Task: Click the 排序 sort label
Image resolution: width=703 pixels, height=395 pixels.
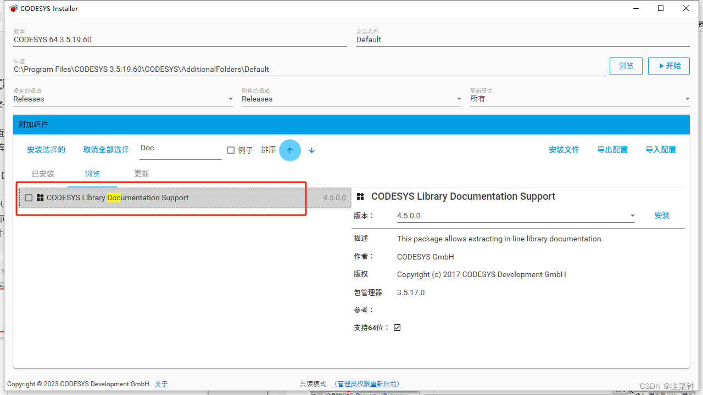Action: [269, 150]
